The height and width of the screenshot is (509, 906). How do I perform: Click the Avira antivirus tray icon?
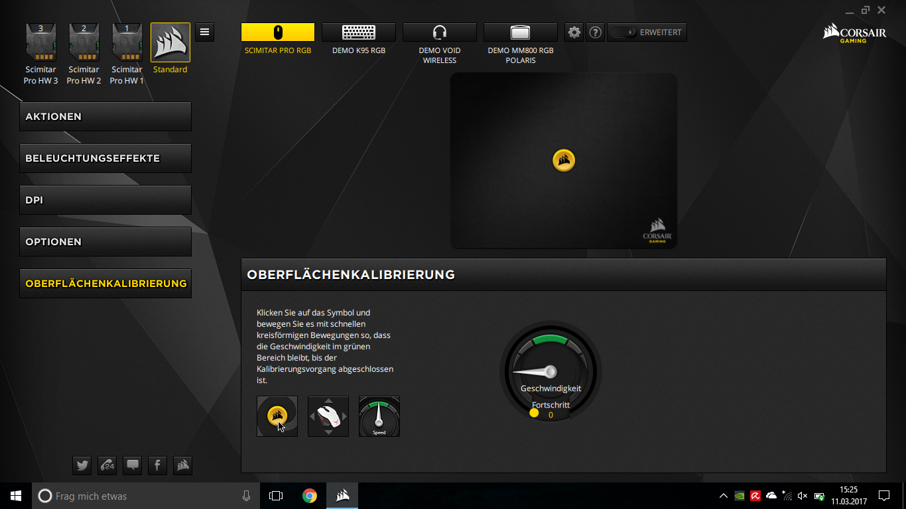coord(755,496)
